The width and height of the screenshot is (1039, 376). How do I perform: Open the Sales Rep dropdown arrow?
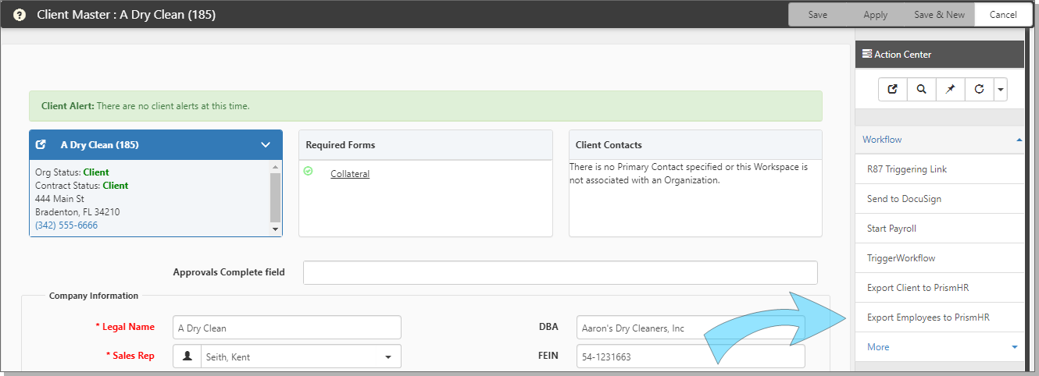tap(388, 357)
